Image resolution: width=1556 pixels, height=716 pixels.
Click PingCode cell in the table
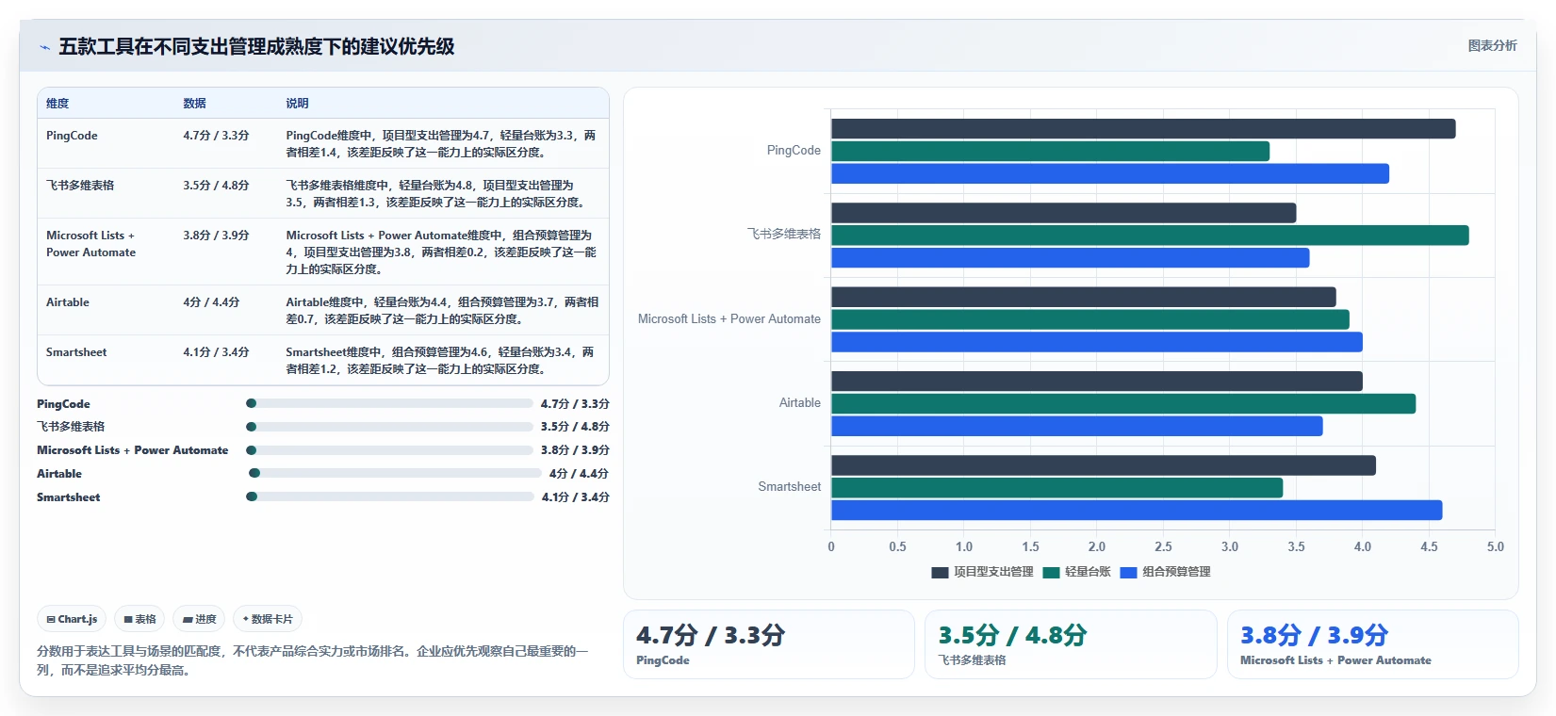point(72,136)
